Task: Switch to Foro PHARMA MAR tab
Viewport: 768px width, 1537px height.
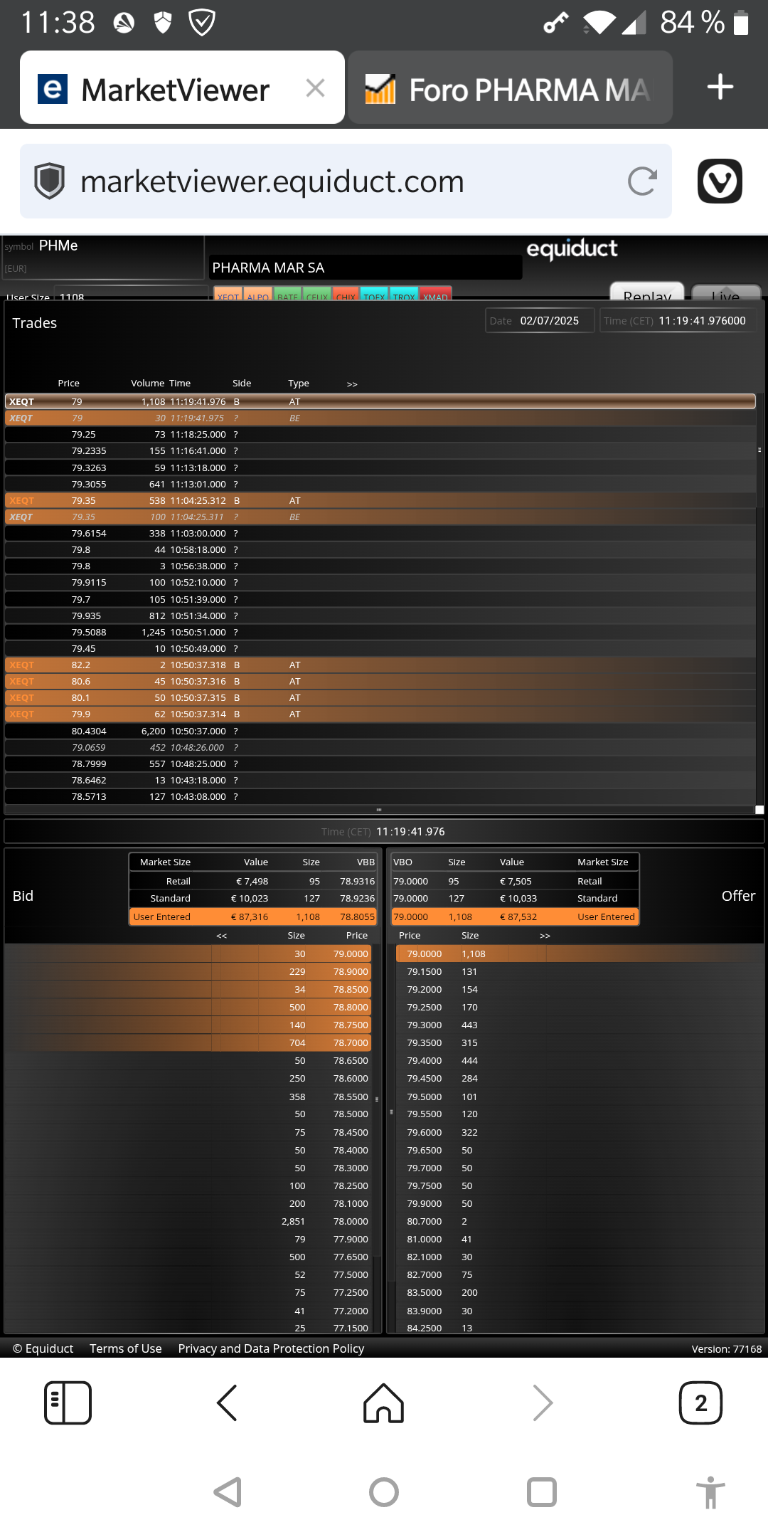Action: [x=510, y=88]
